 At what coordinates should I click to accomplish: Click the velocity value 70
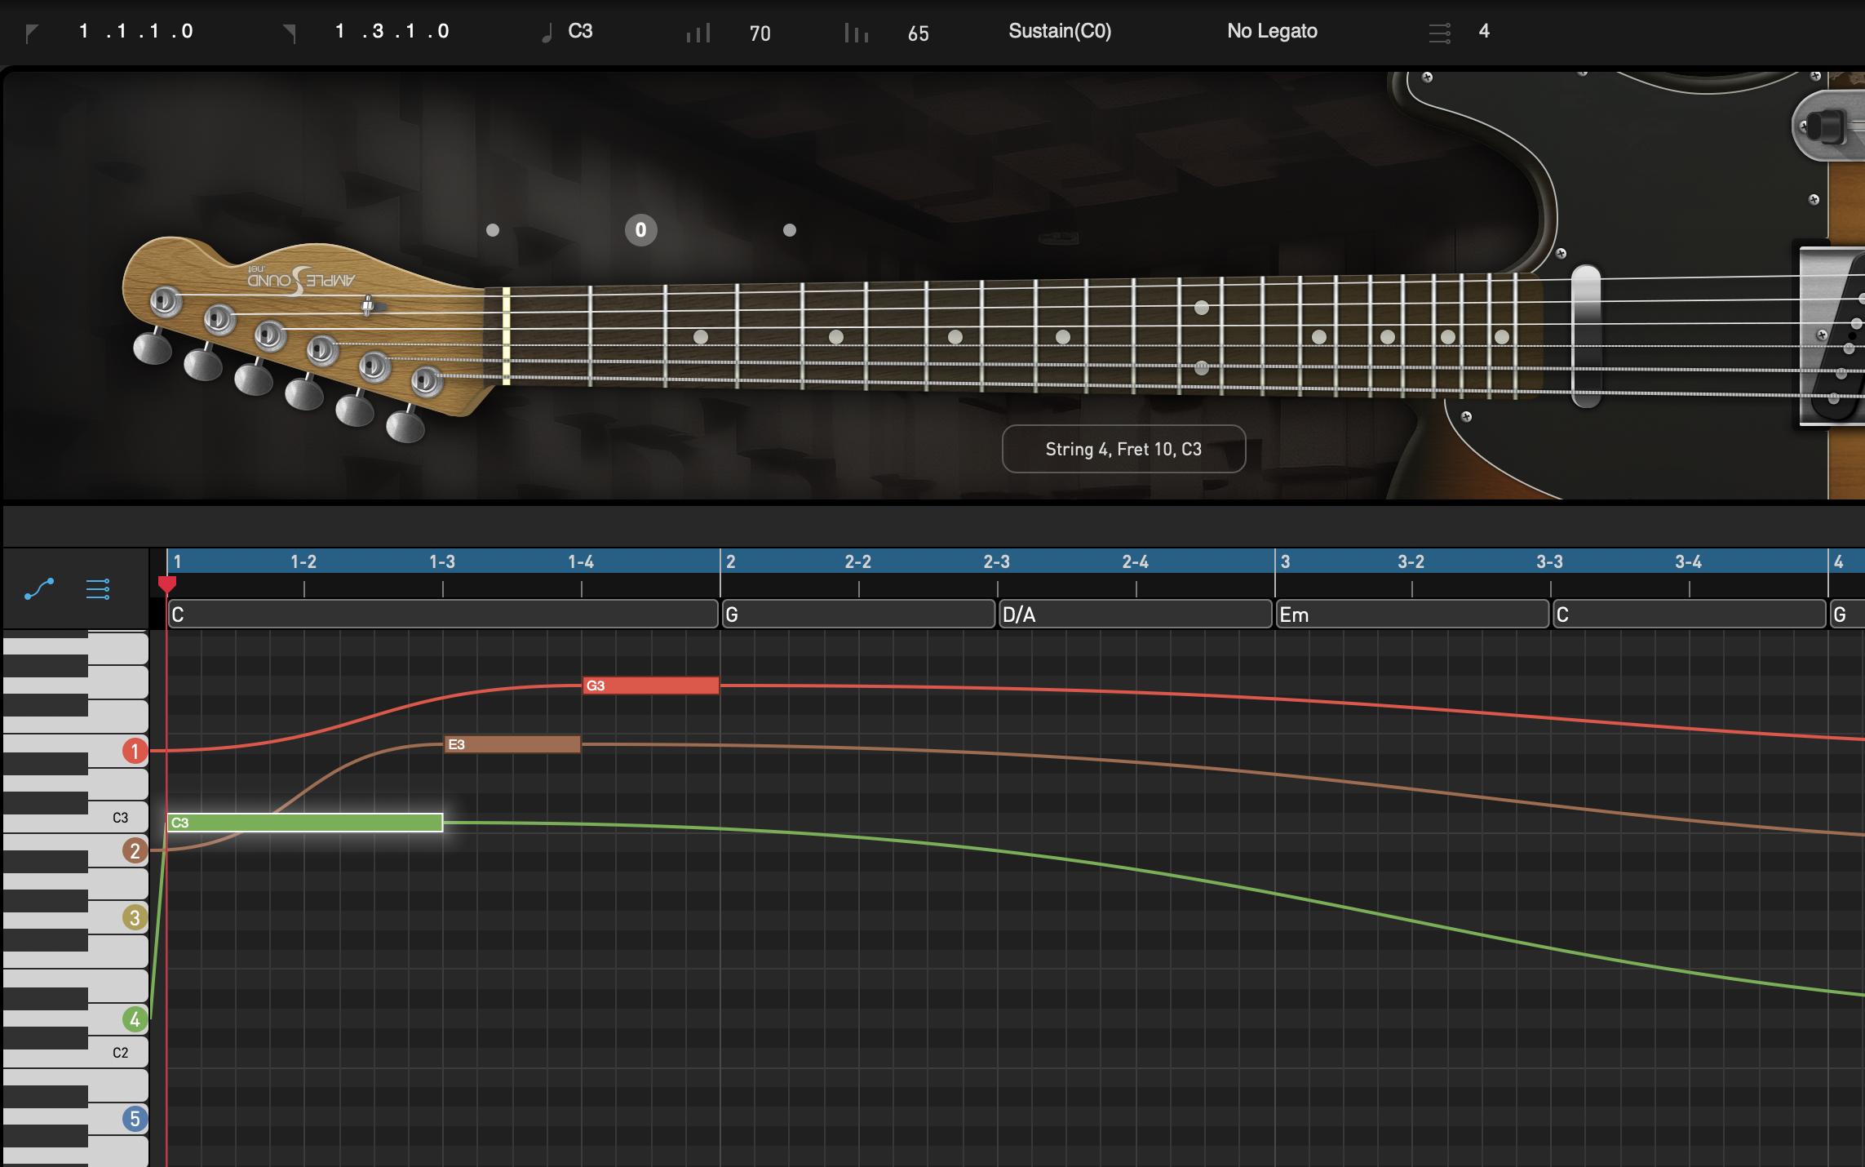[760, 33]
